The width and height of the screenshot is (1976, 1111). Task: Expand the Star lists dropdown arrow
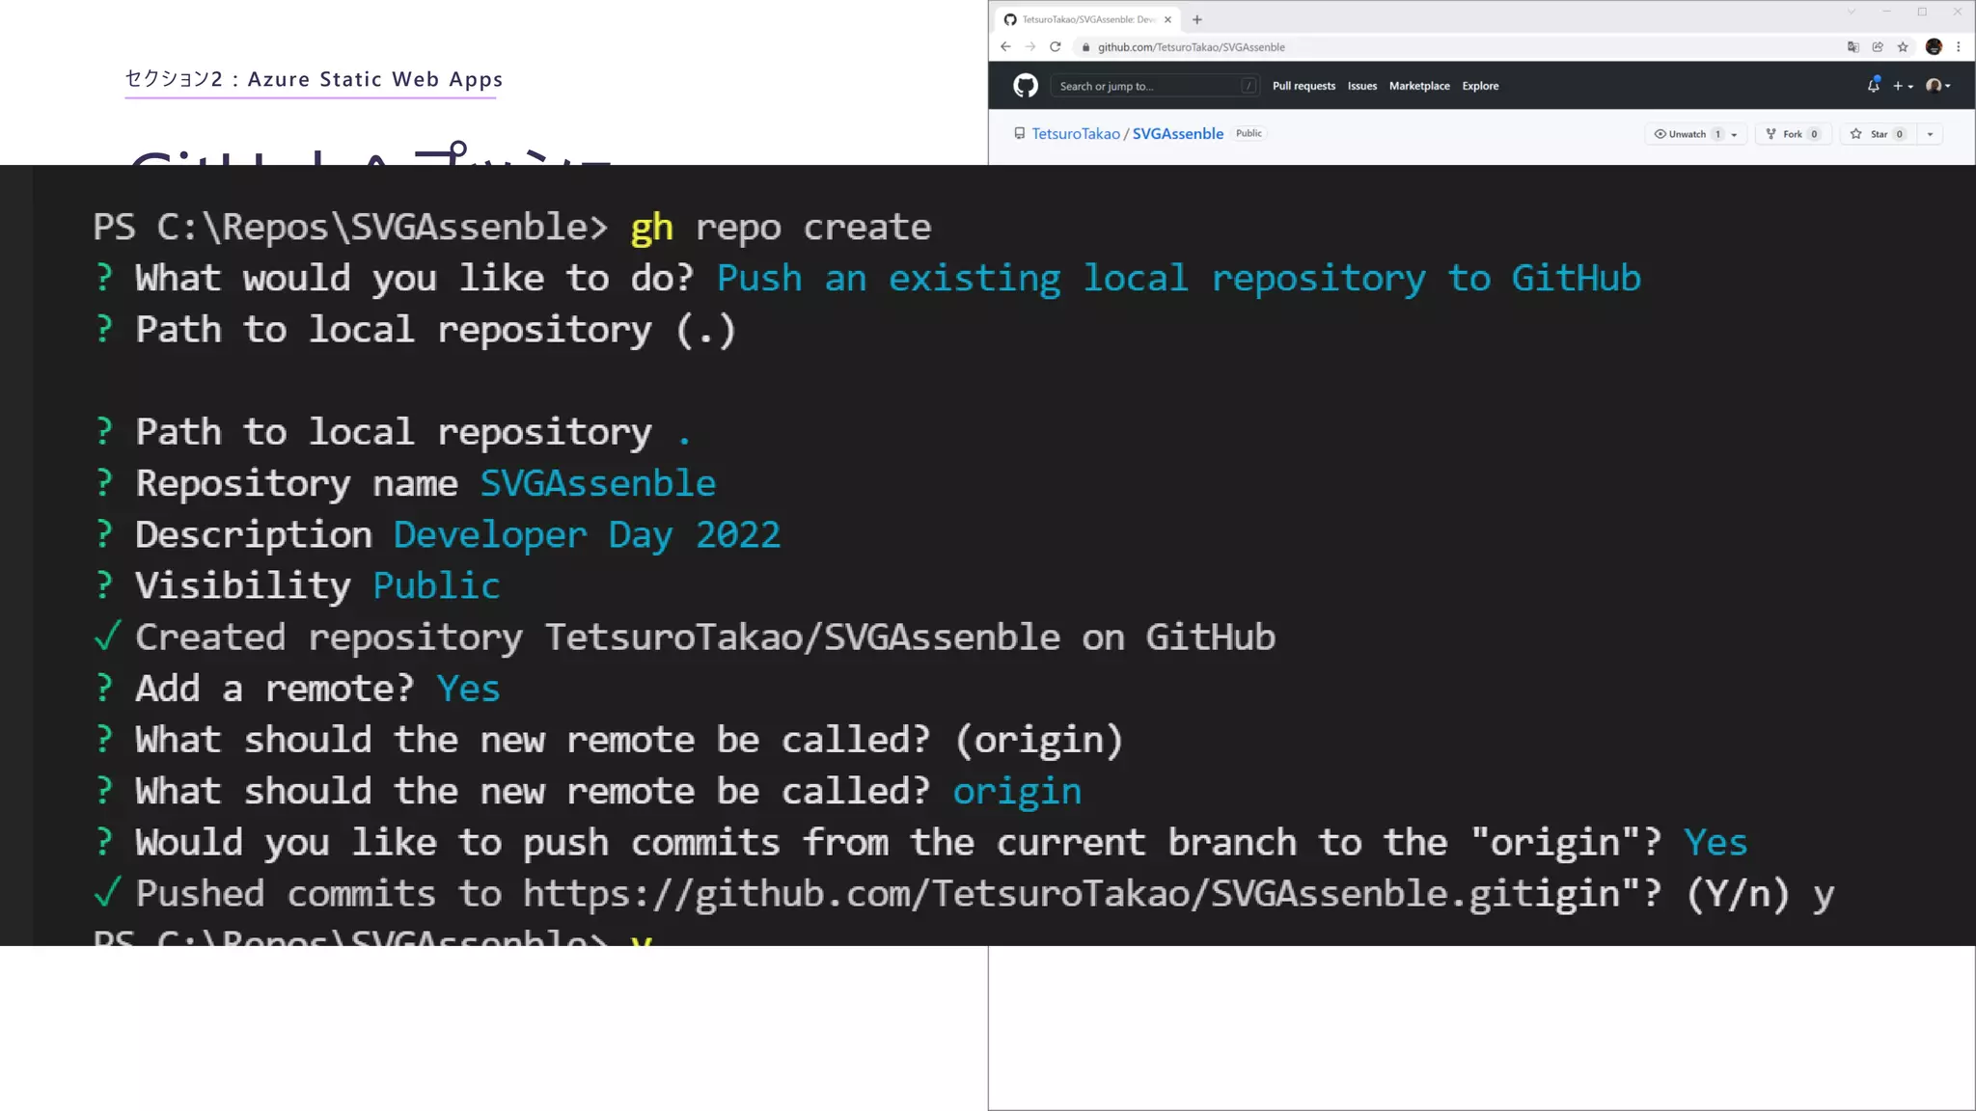pos(1930,134)
